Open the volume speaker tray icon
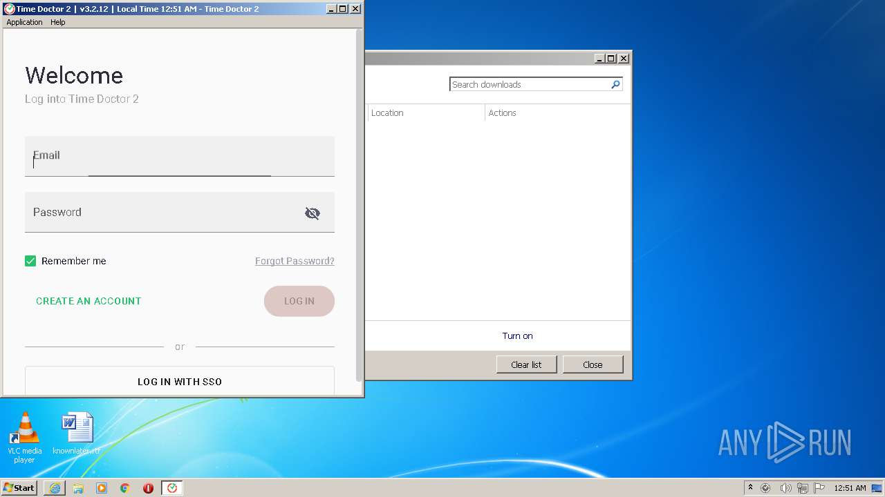The width and height of the screenshot is (885, 497). coord(786,488)
